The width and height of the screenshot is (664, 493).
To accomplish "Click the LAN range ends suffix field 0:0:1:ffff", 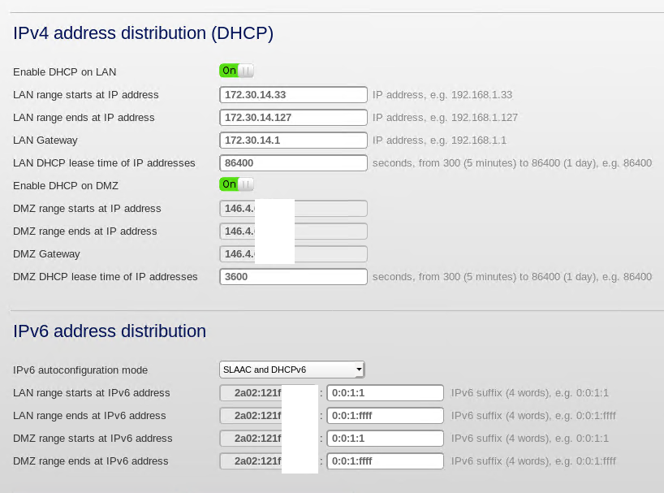I will coord(385,415).
